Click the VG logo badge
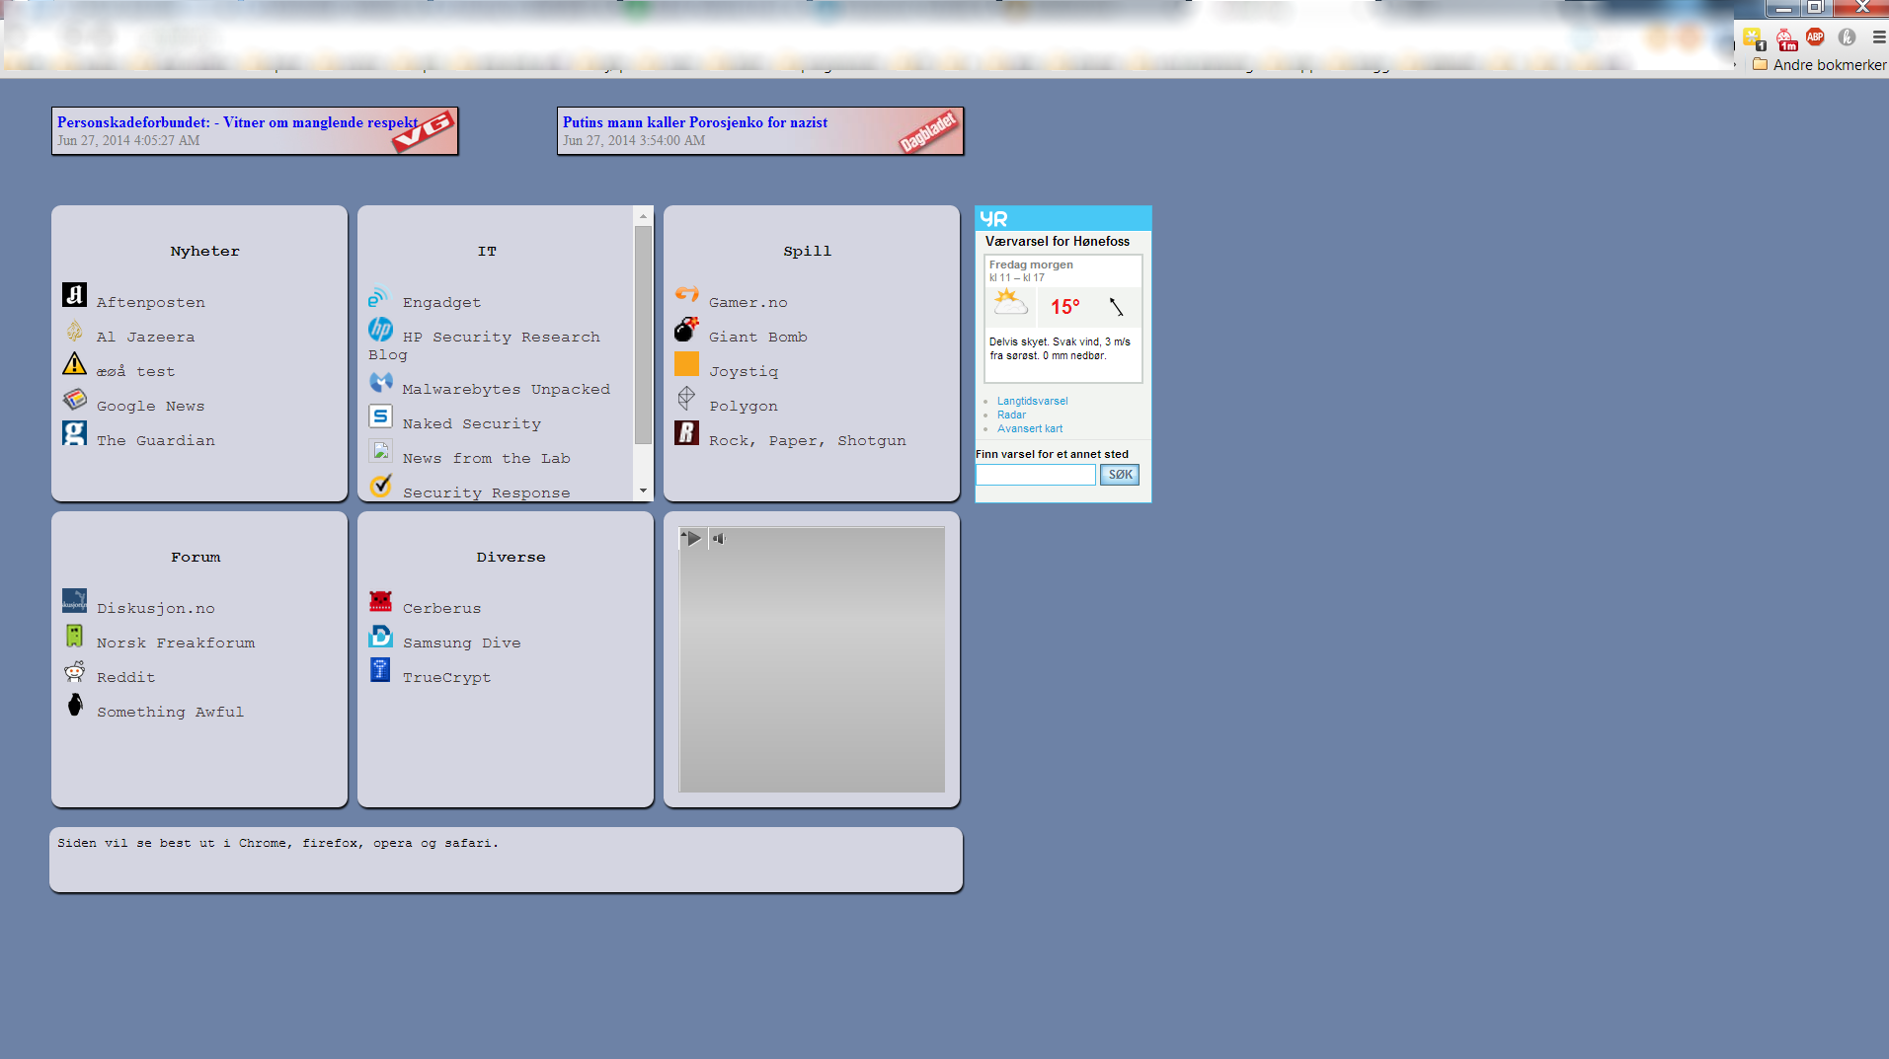1889x1059 pixels. click(x=424, y=130)
